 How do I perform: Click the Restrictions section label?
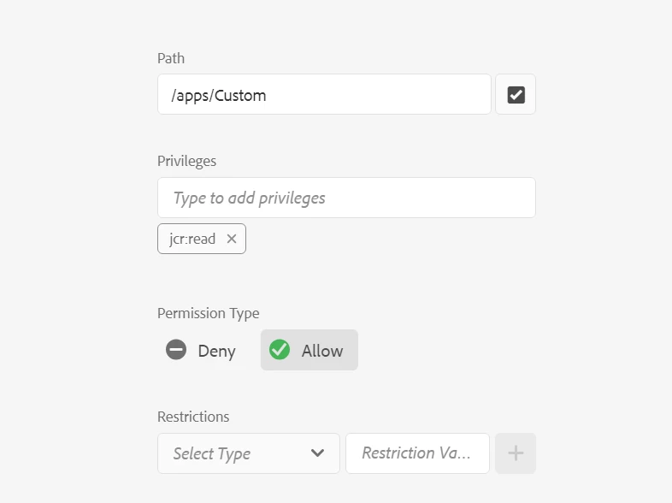coord(193,417)
